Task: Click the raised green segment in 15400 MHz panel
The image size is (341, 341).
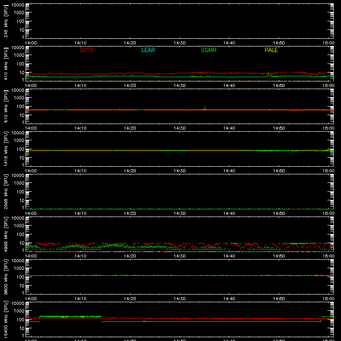Action: (70, 316)
